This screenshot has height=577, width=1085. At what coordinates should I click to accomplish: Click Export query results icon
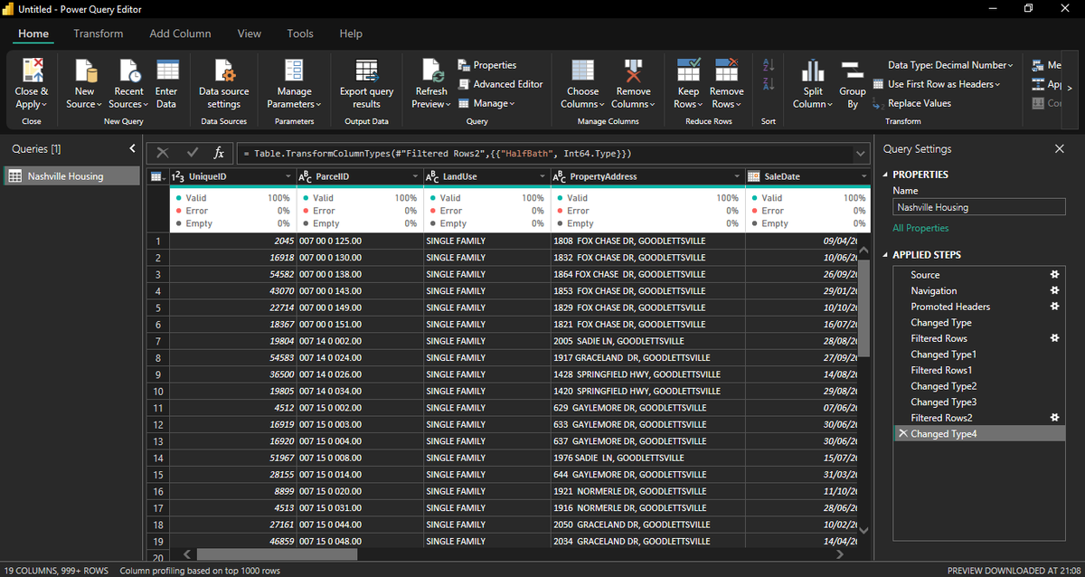coord(366,71)
